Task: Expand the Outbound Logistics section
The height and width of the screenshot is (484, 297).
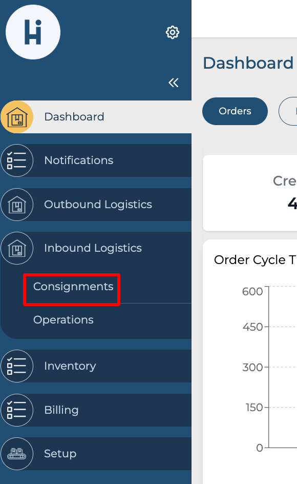Action: 96,205
